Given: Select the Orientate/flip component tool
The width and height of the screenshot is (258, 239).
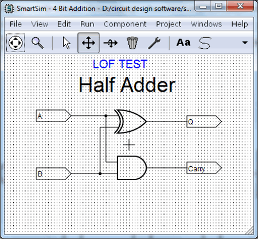Looking at the screenshot, I should [111, 43].
